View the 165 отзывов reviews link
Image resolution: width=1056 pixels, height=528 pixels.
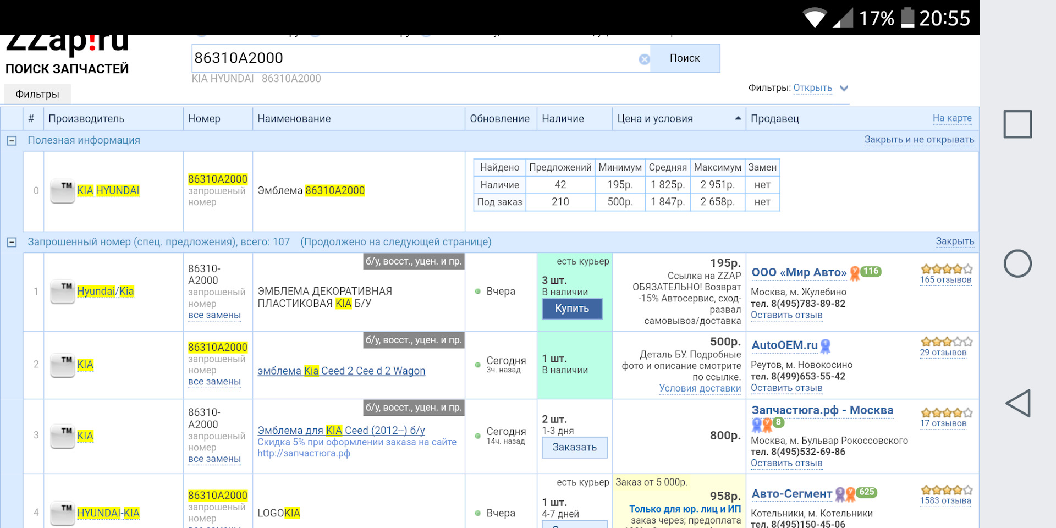(945, 280)
